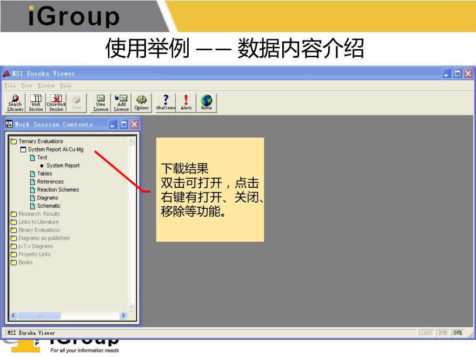Click the Ternary Evaluations folder icon
Image resolution: width=476 pixels, height=357 pixels.
tap(13, 141)
